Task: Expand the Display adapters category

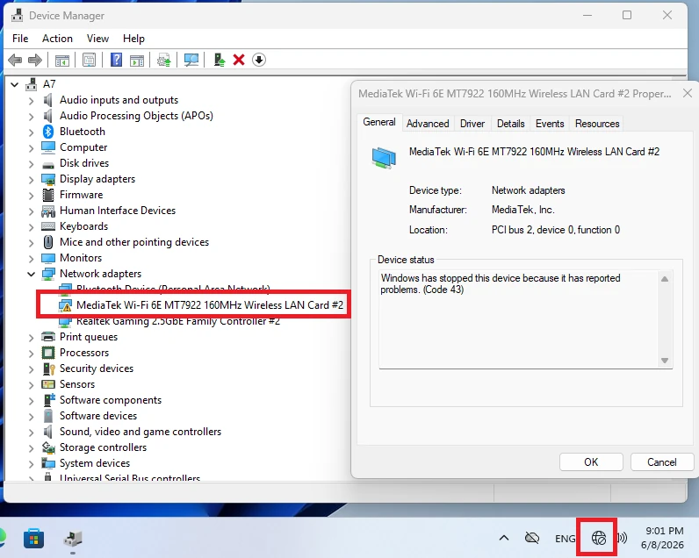Action: pos(32,180)
